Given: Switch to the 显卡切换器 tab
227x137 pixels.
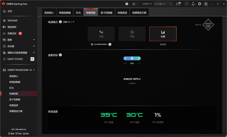Looking at the screenshot, I should tap(106, 13).
